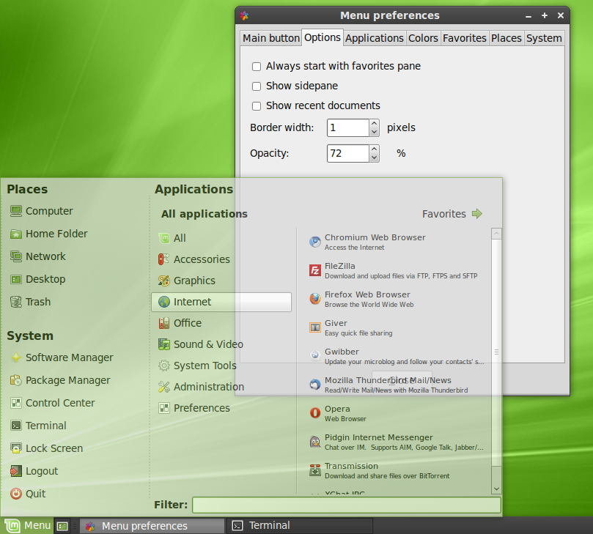Decrease the Opacity value
Viewport: 593px width, 534px height.
[375, 157]
